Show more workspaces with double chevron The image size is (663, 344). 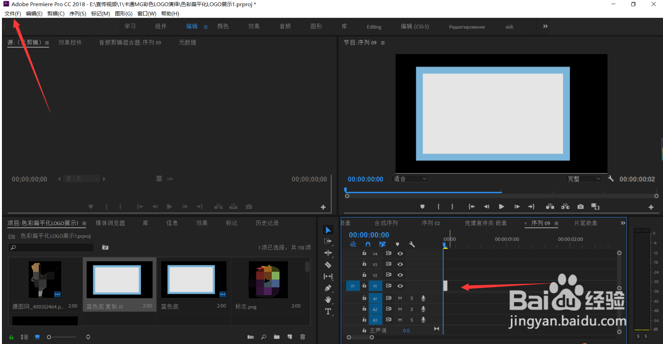[545, 26]
